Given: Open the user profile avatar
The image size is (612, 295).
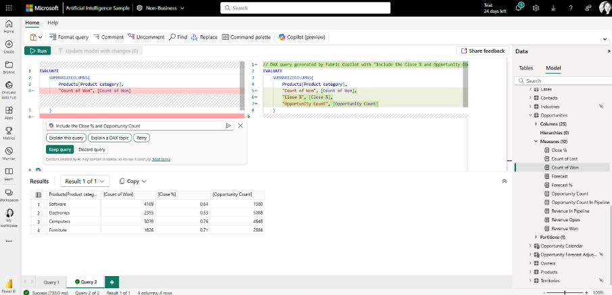Looking at the screenshot, I should 605,8.
